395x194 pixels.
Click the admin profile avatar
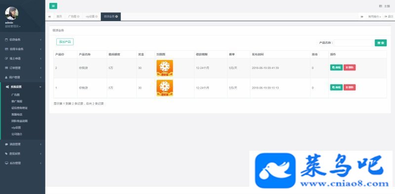click(11, 14)
